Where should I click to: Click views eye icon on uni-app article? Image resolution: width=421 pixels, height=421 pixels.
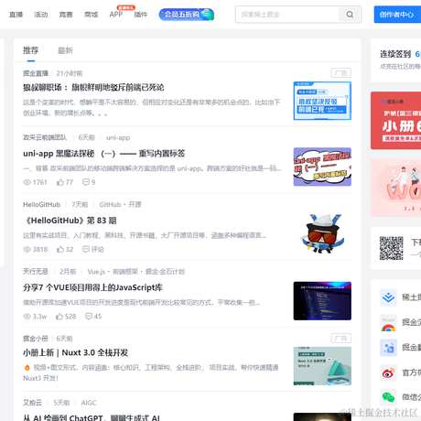27,182
